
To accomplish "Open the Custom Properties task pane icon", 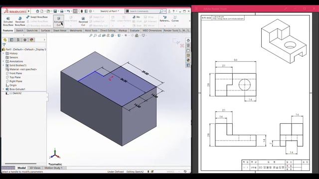I will point(188,65).
